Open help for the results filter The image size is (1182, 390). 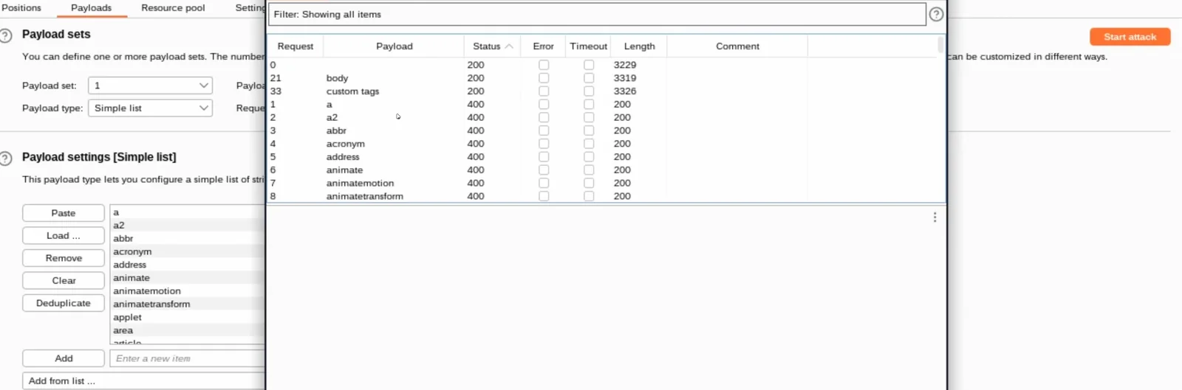click(936, 14)
